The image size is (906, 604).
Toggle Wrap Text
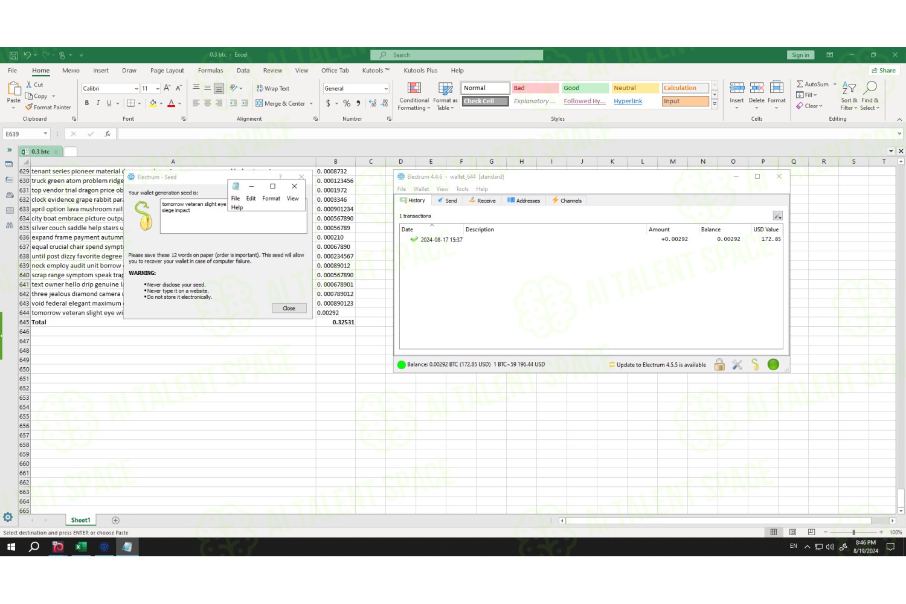click(273, 88)
